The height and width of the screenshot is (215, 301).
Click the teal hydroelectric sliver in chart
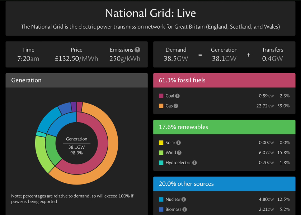coord(41,134)
